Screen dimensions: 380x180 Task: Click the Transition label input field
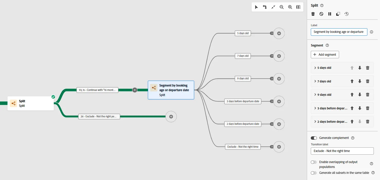coord(342,151)
